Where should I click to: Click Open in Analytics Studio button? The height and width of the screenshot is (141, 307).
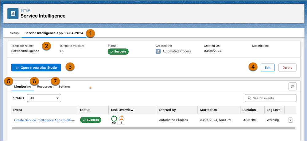point(36,68)
